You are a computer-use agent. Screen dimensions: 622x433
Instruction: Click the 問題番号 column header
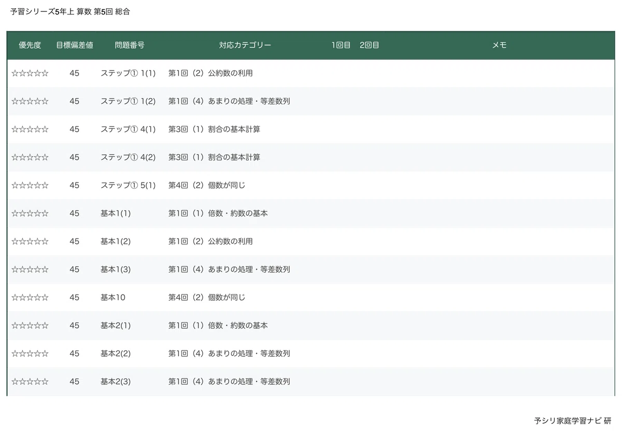coord(130,45)
